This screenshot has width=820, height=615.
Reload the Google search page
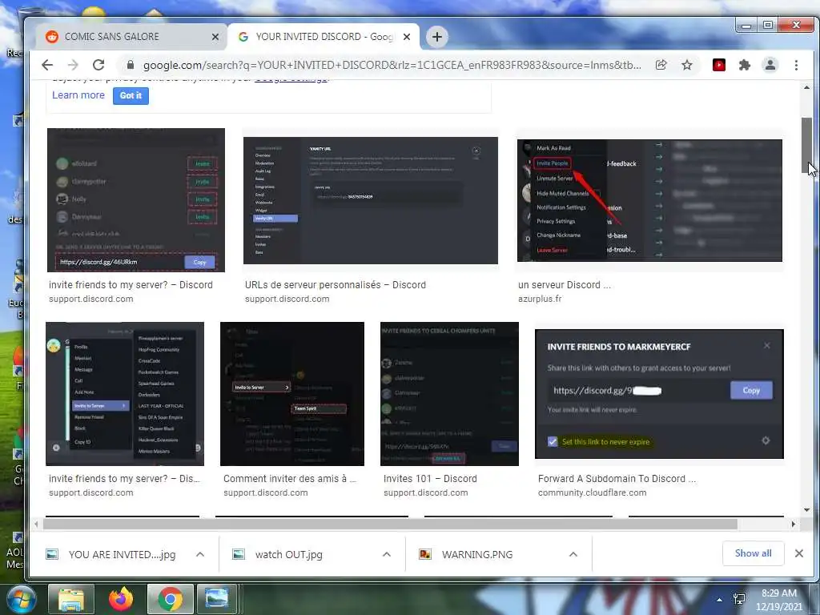[x=98, y=65]
